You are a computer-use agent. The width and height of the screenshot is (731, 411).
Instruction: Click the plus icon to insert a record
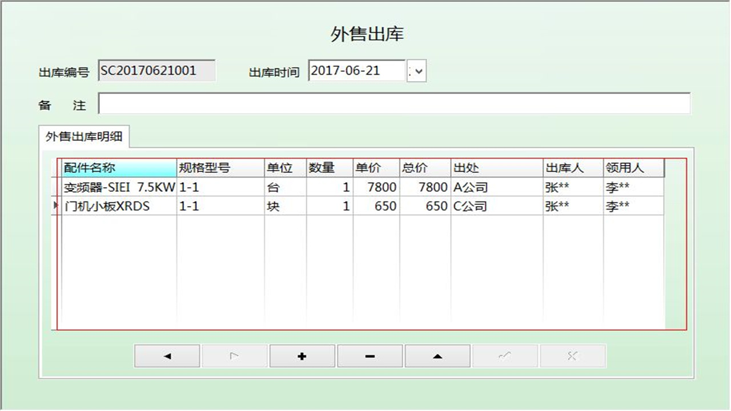[302, 355]
